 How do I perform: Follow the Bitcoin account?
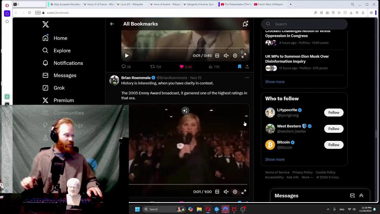[x=334, y=145]
